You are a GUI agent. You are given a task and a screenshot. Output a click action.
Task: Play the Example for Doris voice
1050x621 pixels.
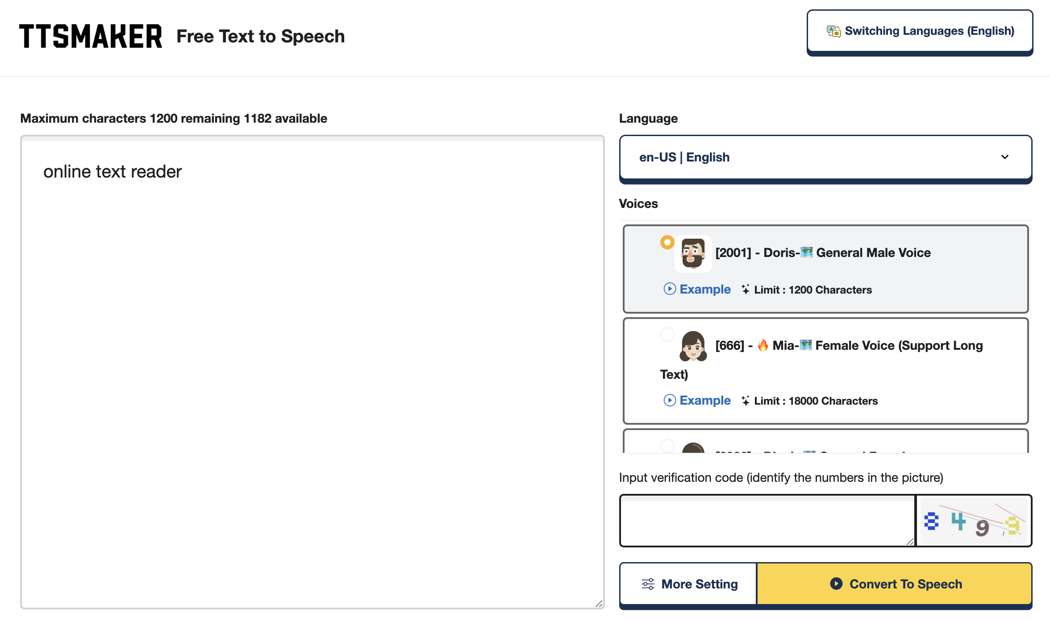[697, 289]
